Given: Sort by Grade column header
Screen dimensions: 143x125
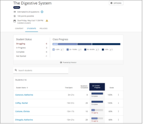Looking at the screenshot, I should [112, 88].
